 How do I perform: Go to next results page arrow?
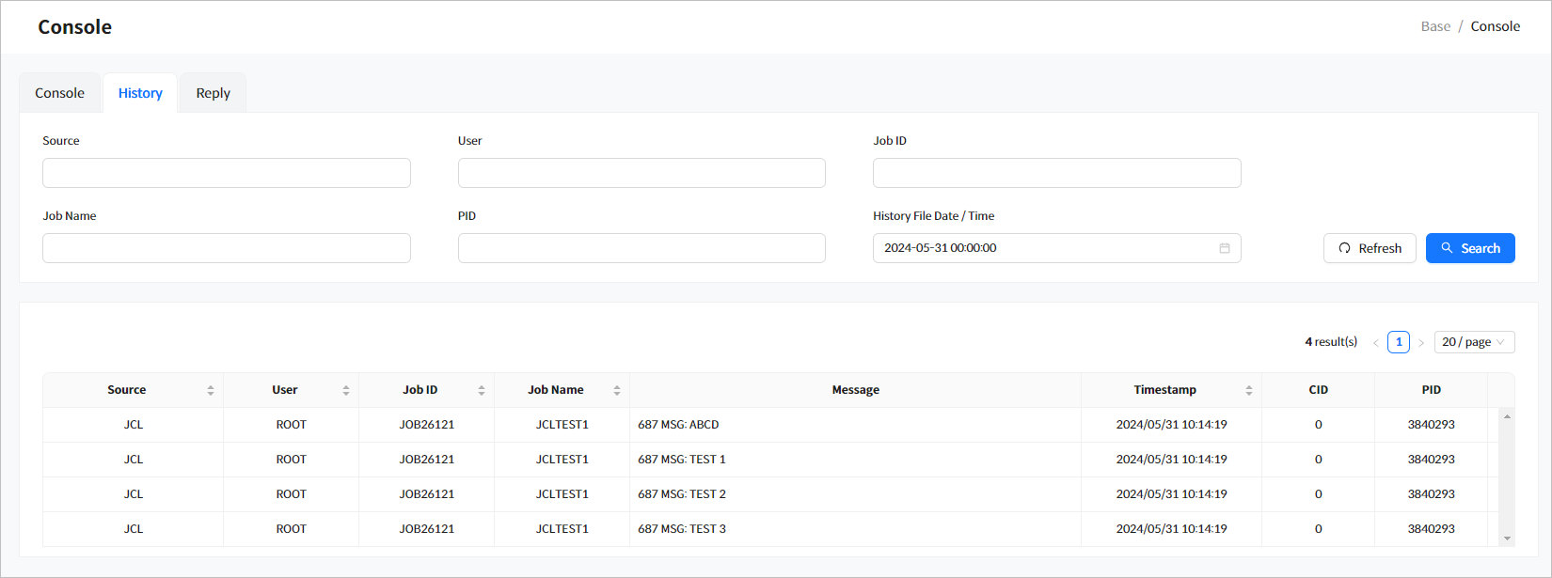(x=1421, y=342)
